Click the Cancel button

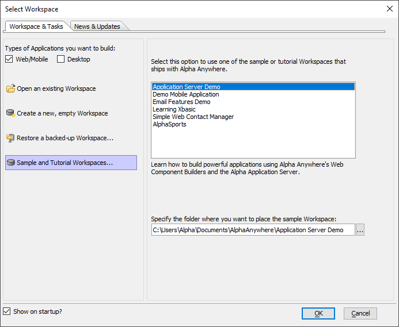click(x=360, y=313)
